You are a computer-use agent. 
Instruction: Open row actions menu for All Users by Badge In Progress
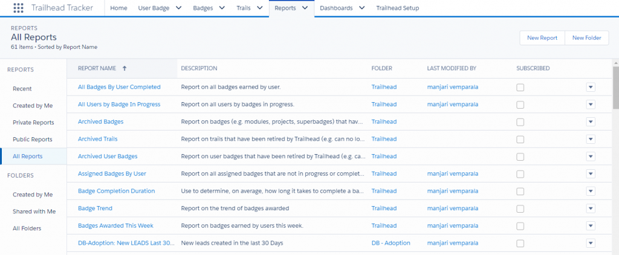coord(591,105)
